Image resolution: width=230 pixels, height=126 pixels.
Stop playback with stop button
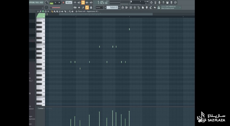[x=59, y=3]
